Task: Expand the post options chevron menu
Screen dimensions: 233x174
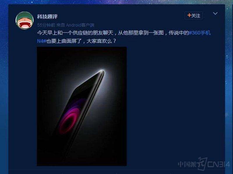Action: pos(215,14)
